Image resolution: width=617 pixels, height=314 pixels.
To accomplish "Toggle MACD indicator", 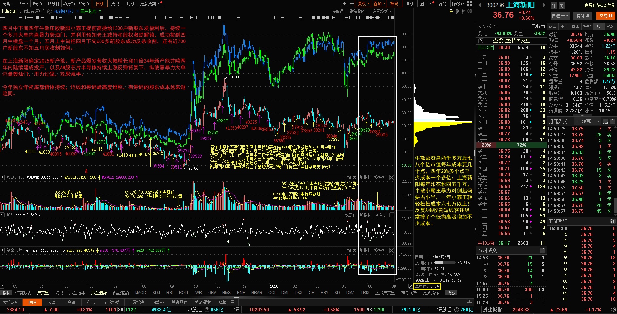I will (x=141, y=293).
